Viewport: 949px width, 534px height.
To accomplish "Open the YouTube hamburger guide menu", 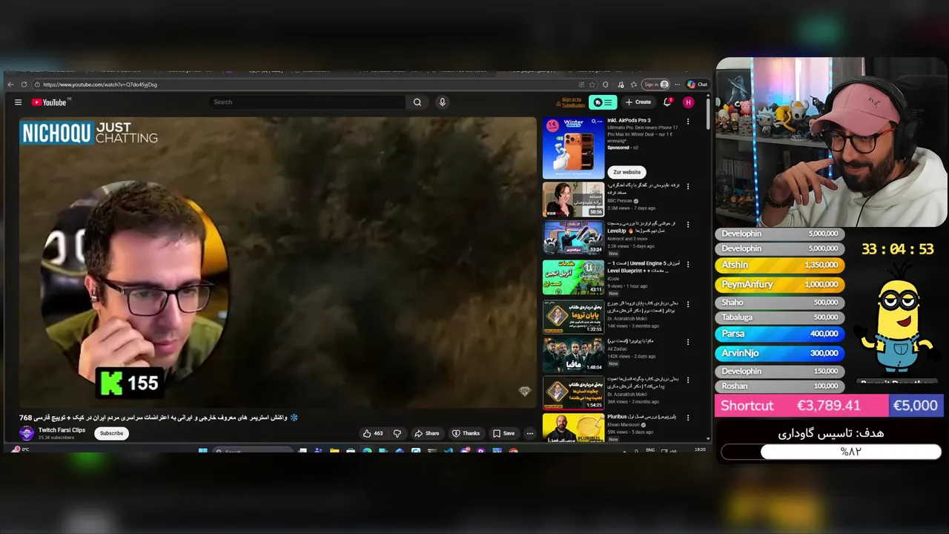I will (x=18, y=102).
